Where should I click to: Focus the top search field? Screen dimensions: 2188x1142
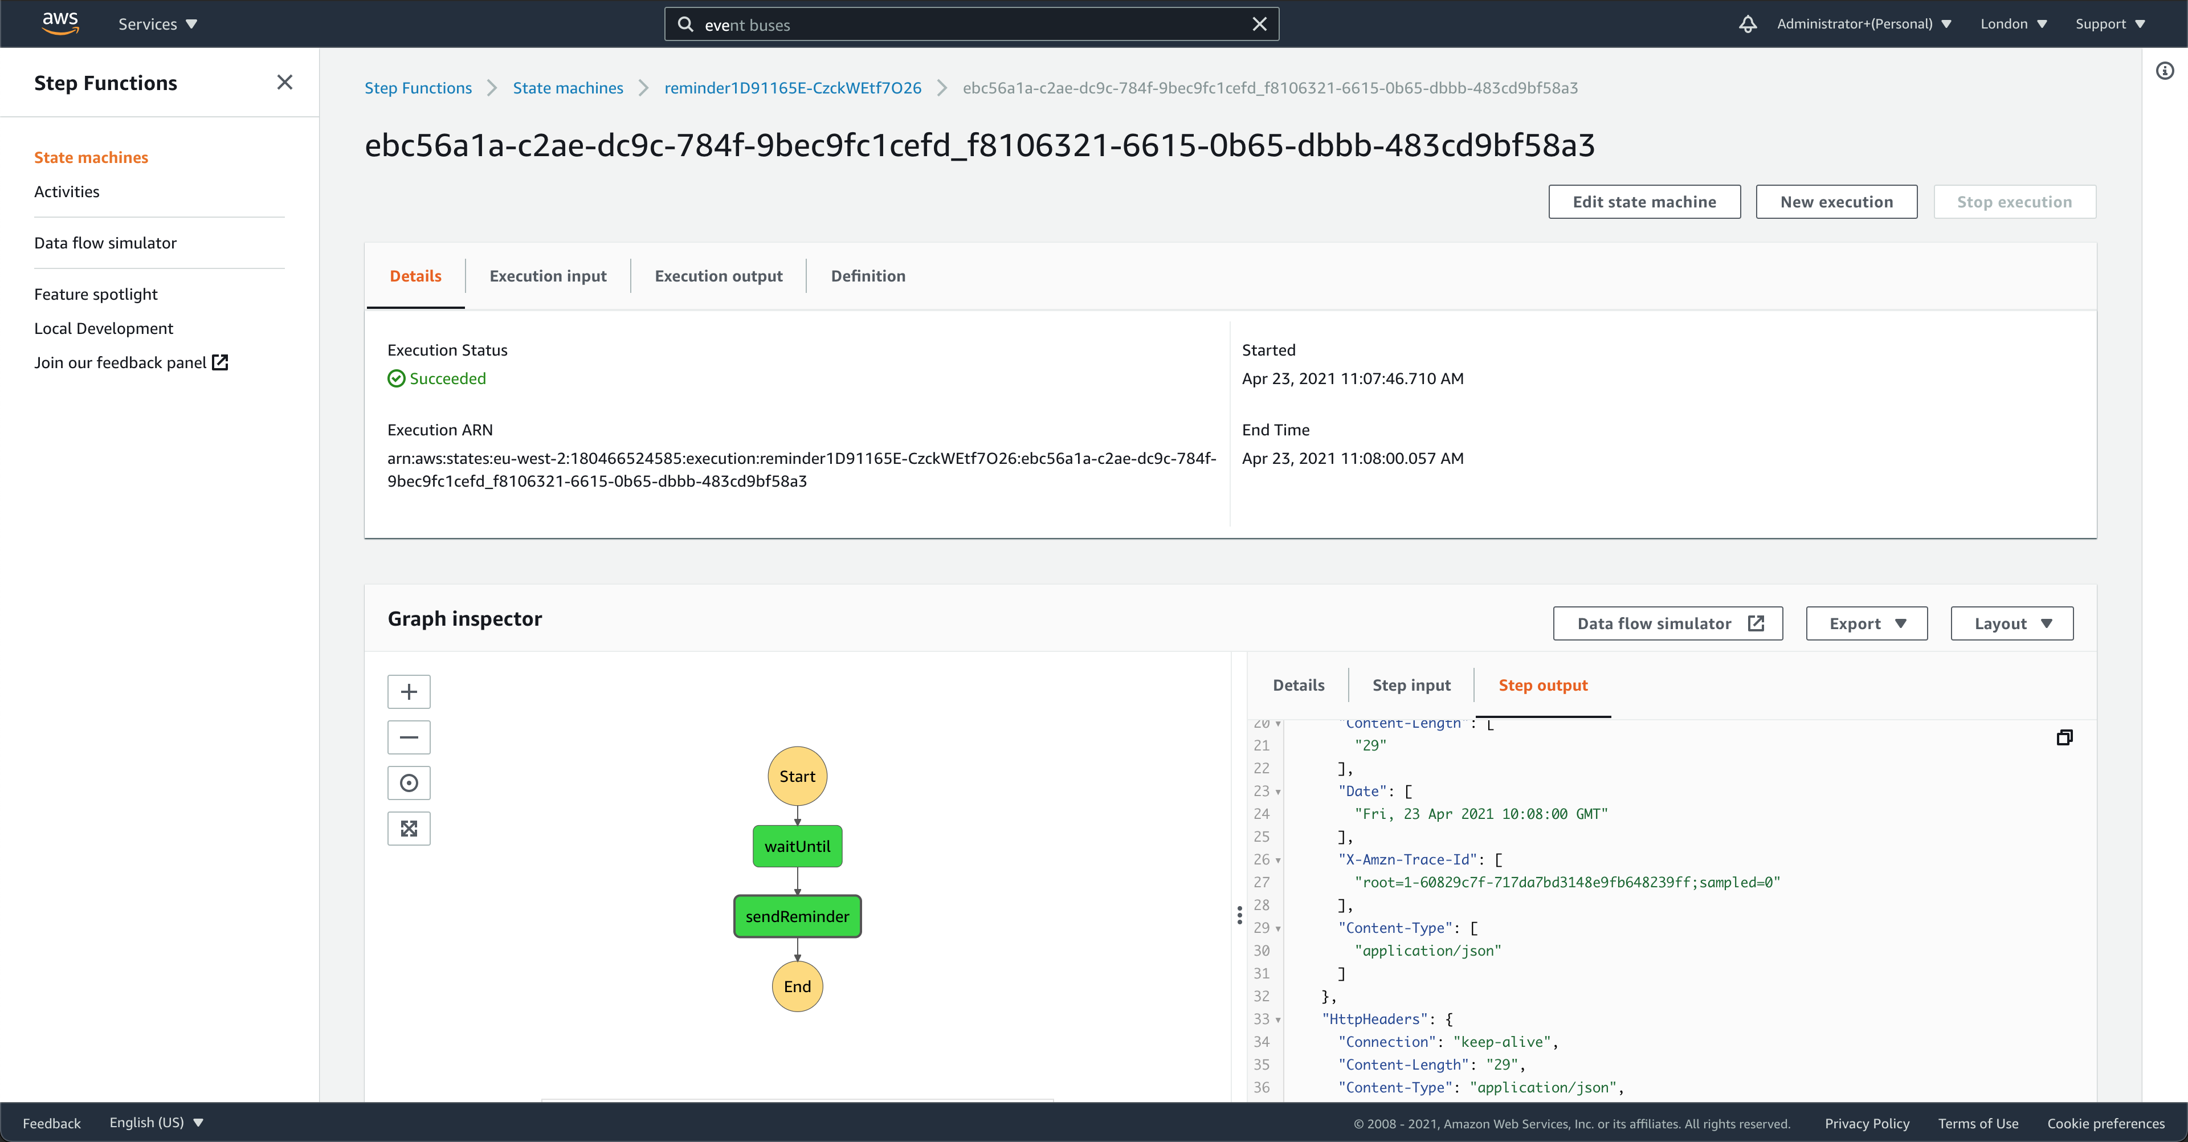coord(971,24)
